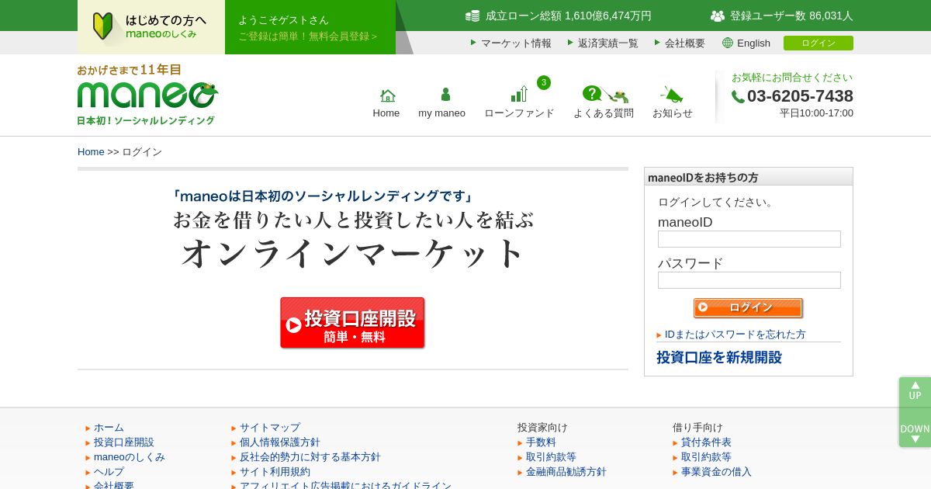Click the Home house icon
This screenshot has height=489, width=931.
tap(387, 95)
